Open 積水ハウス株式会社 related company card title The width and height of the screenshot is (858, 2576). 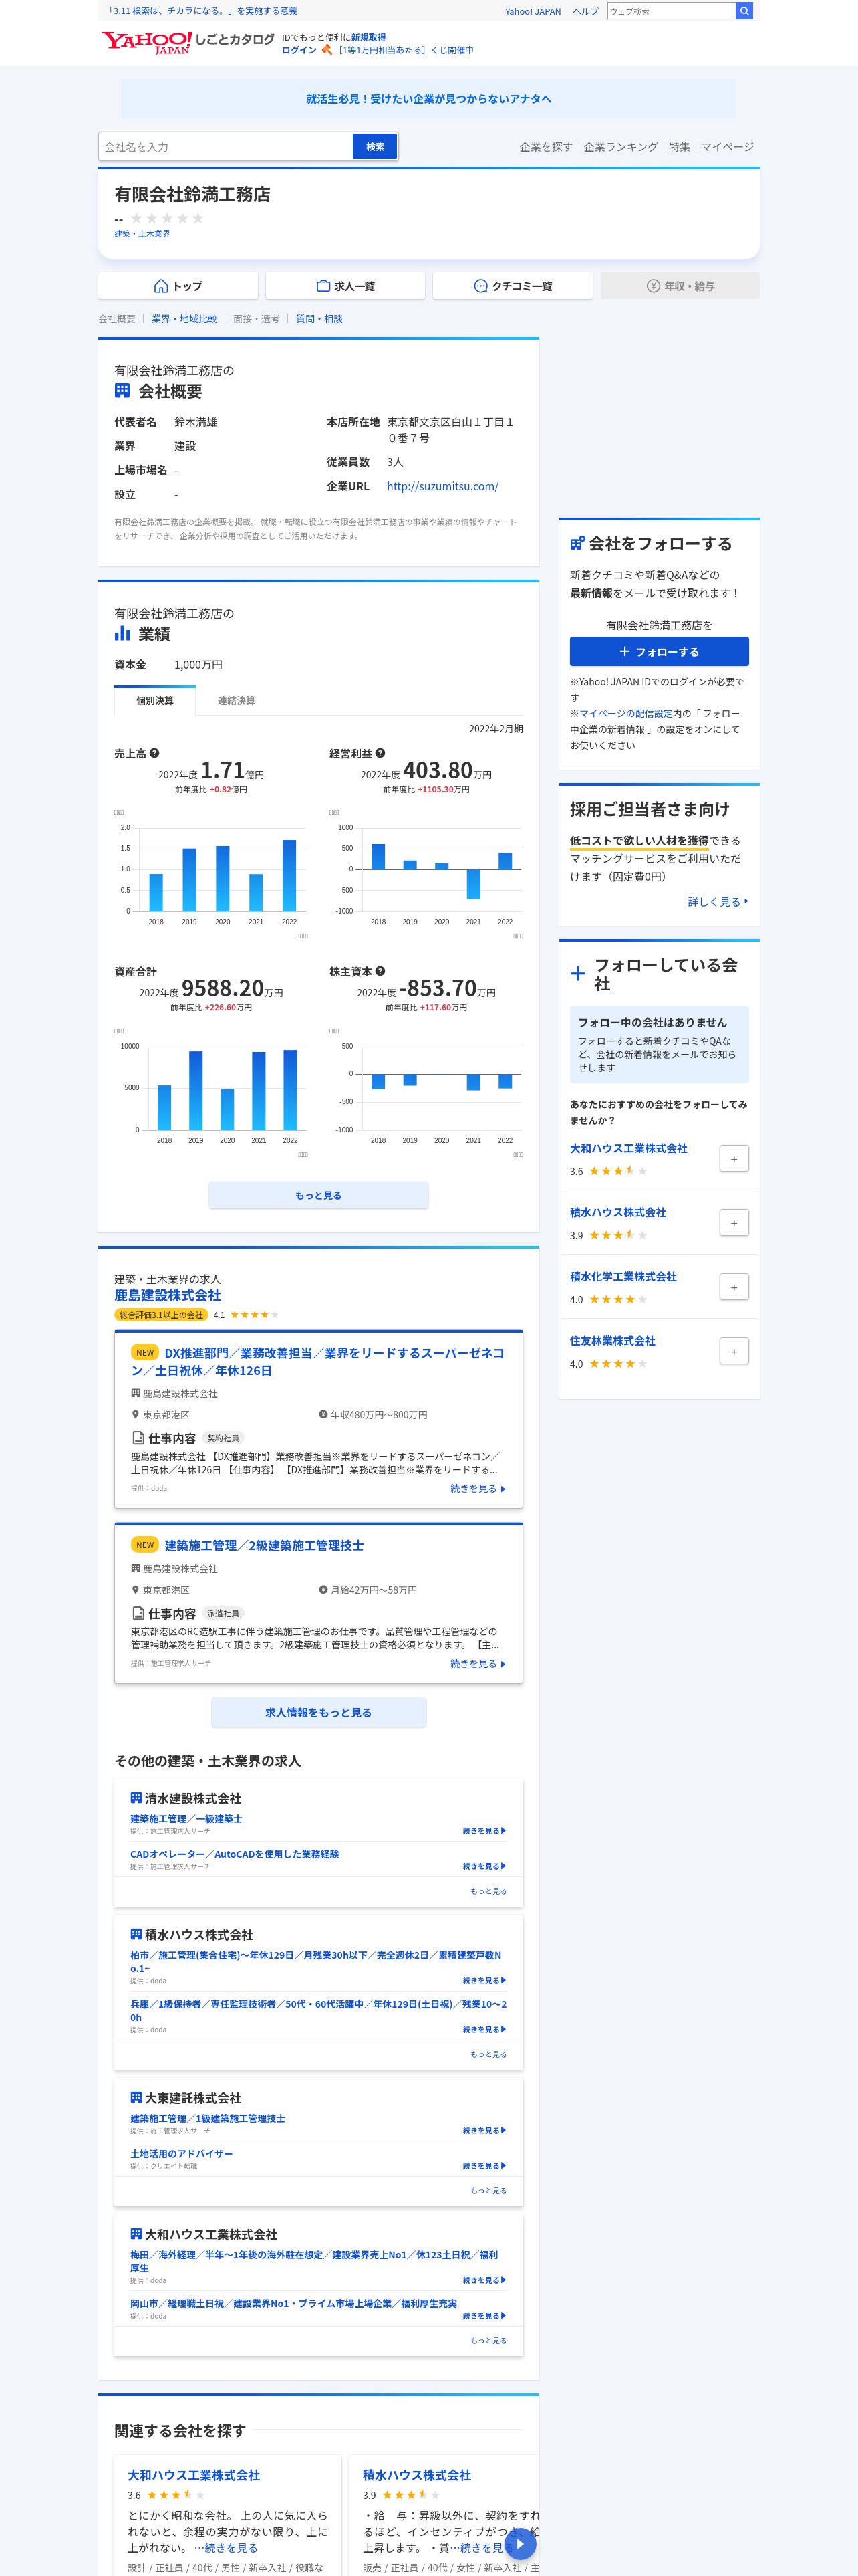416,2475
